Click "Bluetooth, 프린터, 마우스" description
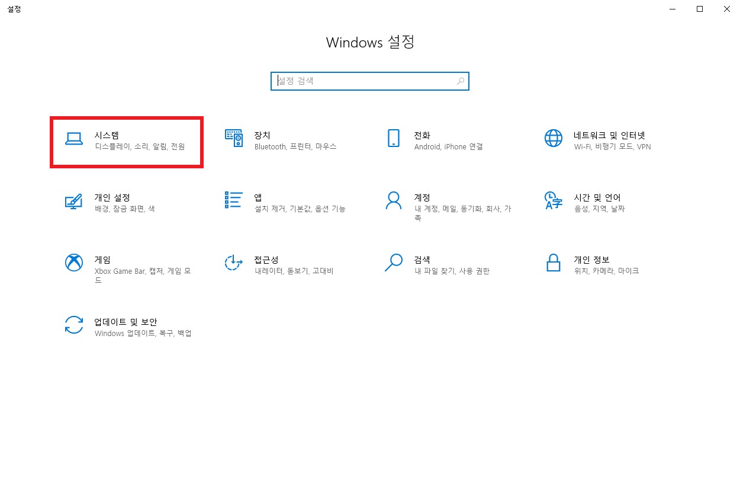740x486 pixels. click(295, 146)
